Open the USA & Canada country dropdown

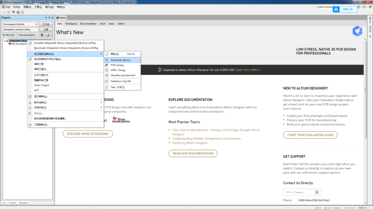pyautogui.click(x=317, y=192)
